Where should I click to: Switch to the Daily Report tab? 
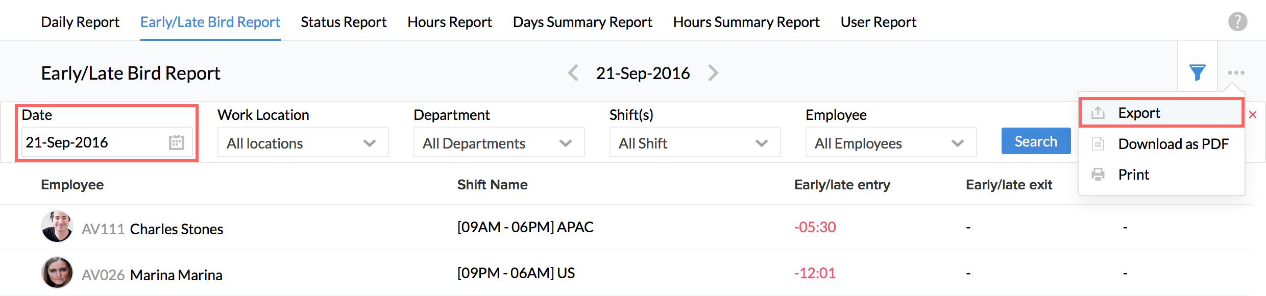pos(80,22)
